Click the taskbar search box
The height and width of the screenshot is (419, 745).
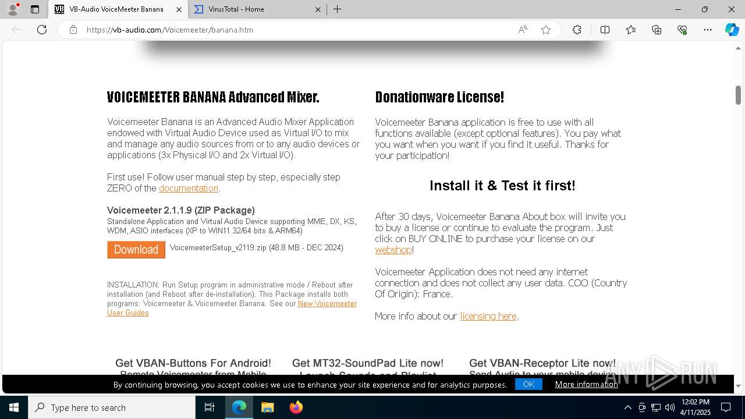pyautogui.click(x=112, y=407)
